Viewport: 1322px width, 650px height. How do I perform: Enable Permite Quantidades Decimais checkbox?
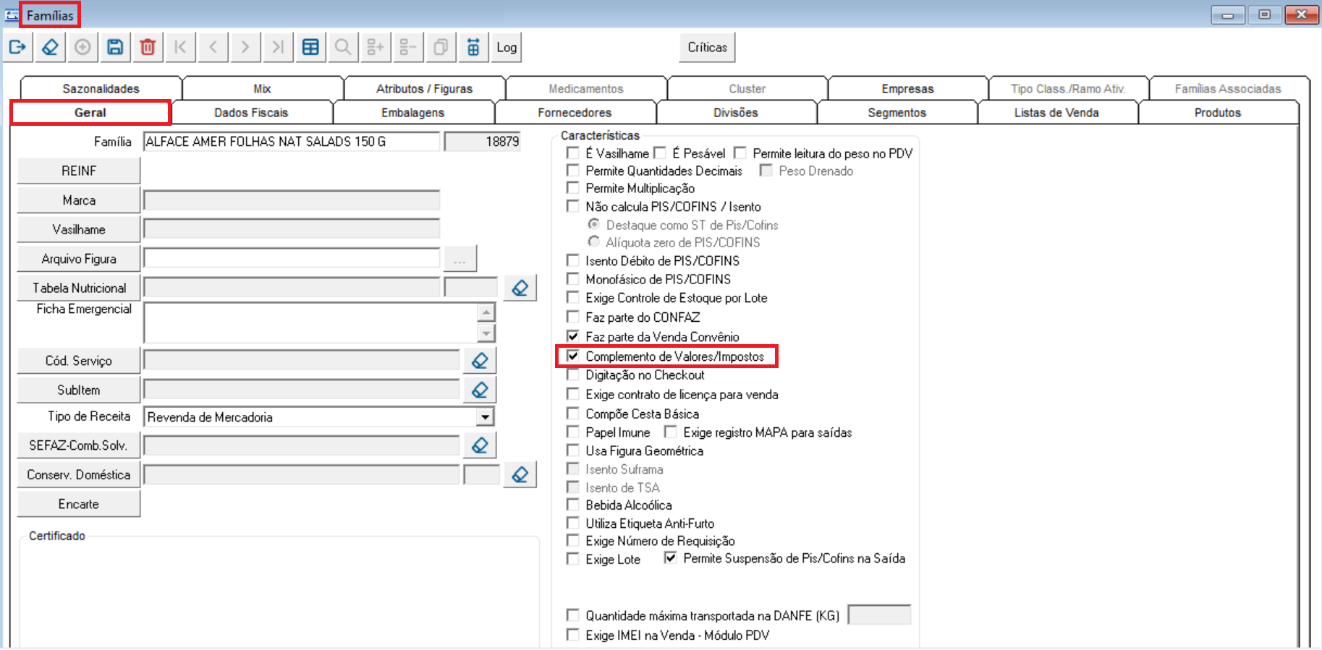(x=572, y=170)
